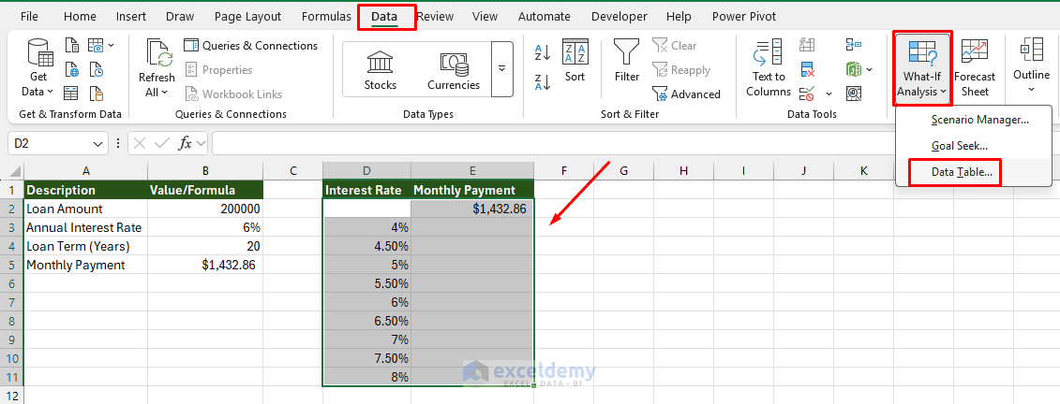
Task: Switch to the Page Layout tab
Action: (246, 17)
